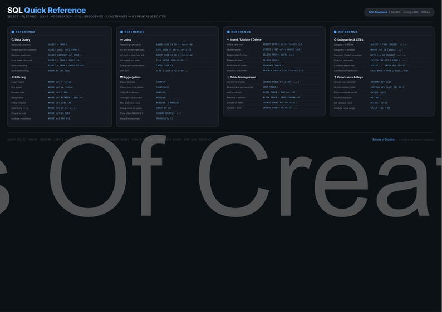Click the 'Multiple conditions' row label
The width and height of the screenshot is (442, 312).
tap(21, 118)
